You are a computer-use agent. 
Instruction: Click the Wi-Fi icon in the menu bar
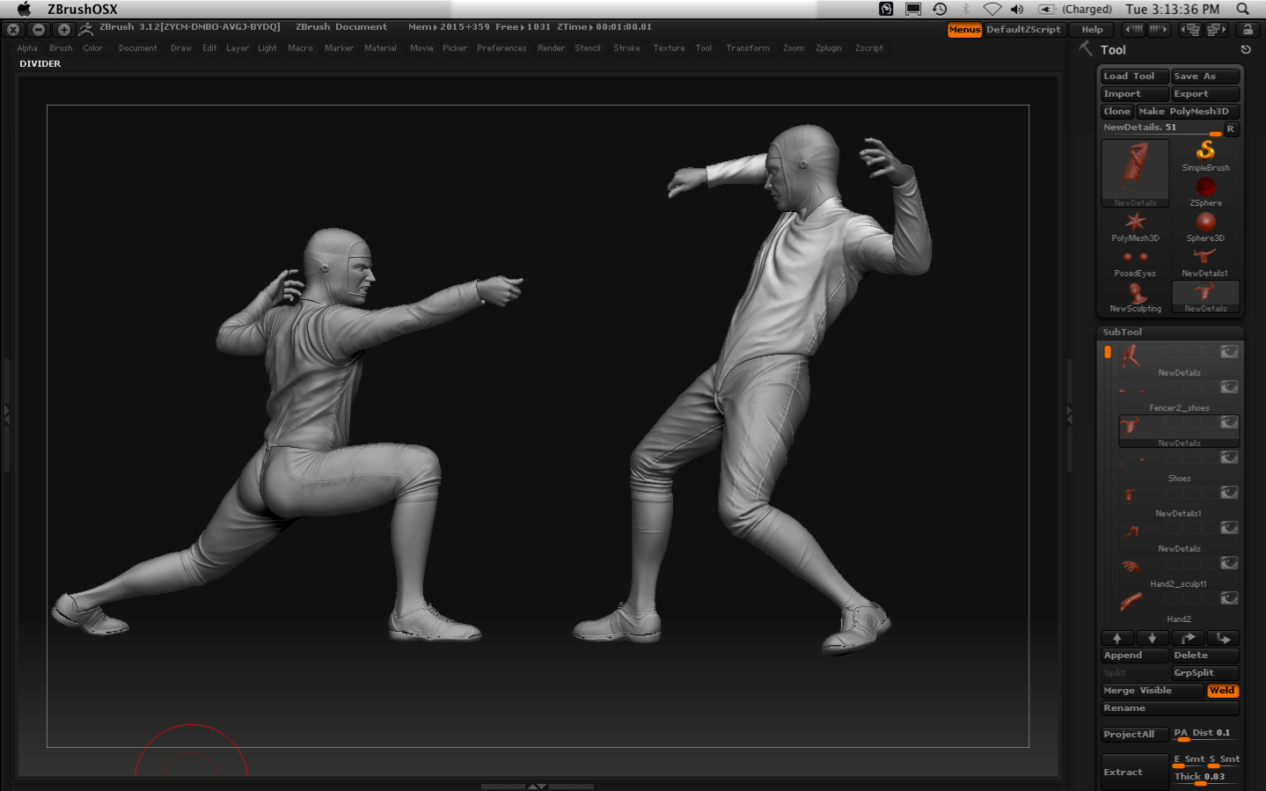pyautogui.click(x=992, y=9)
